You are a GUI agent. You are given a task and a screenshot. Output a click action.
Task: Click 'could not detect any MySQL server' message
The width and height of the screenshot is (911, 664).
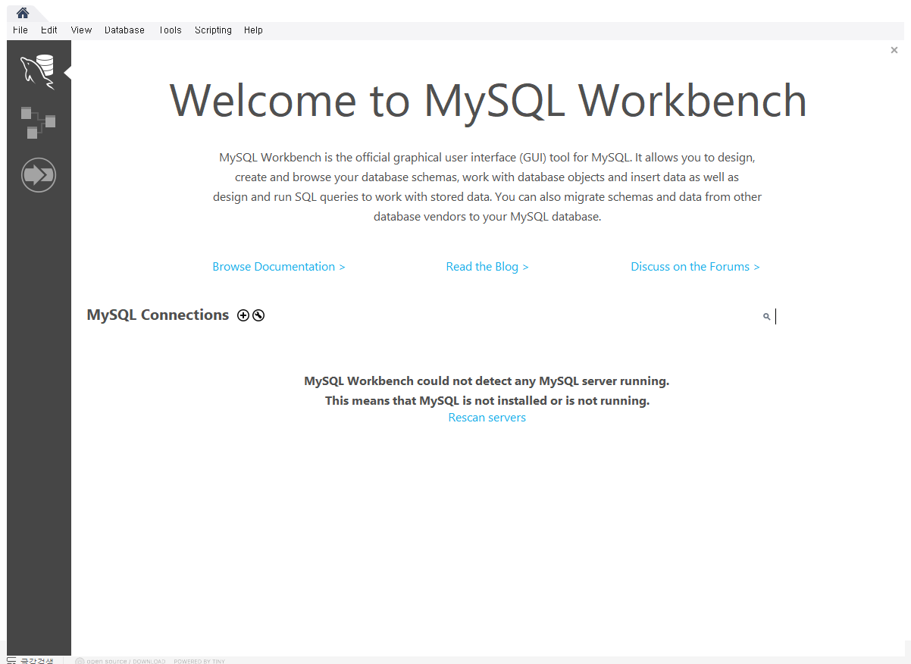click(487, 381)
